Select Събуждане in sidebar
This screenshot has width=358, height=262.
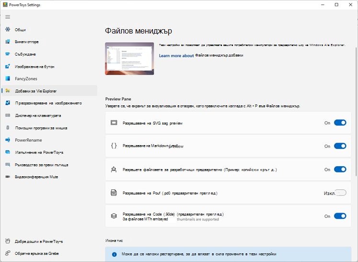coord(49,54)
